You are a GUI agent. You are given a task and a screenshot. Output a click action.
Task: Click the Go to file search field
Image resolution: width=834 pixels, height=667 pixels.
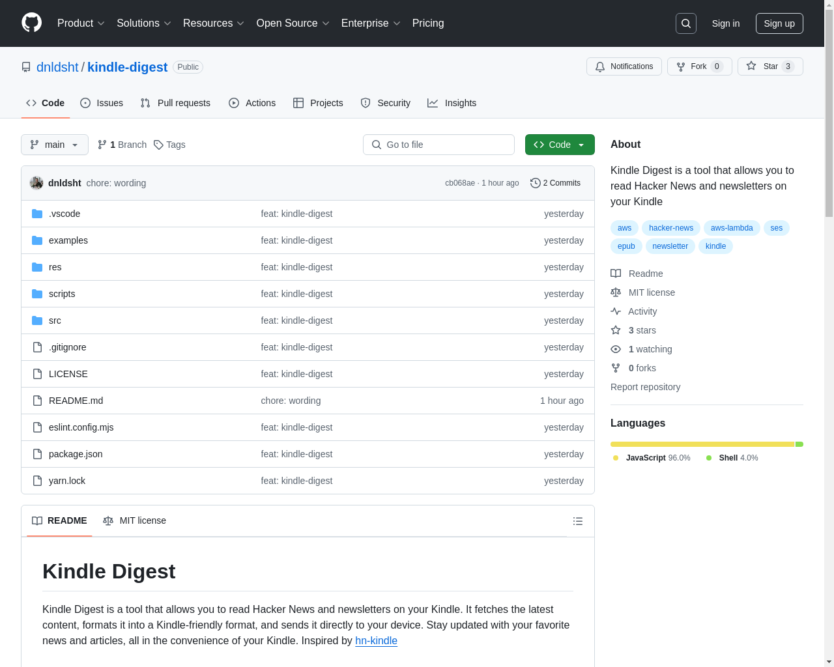[x=439, y=145]
